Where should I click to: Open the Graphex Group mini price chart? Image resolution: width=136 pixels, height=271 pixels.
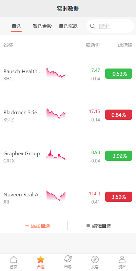click(x=56, y=155)
